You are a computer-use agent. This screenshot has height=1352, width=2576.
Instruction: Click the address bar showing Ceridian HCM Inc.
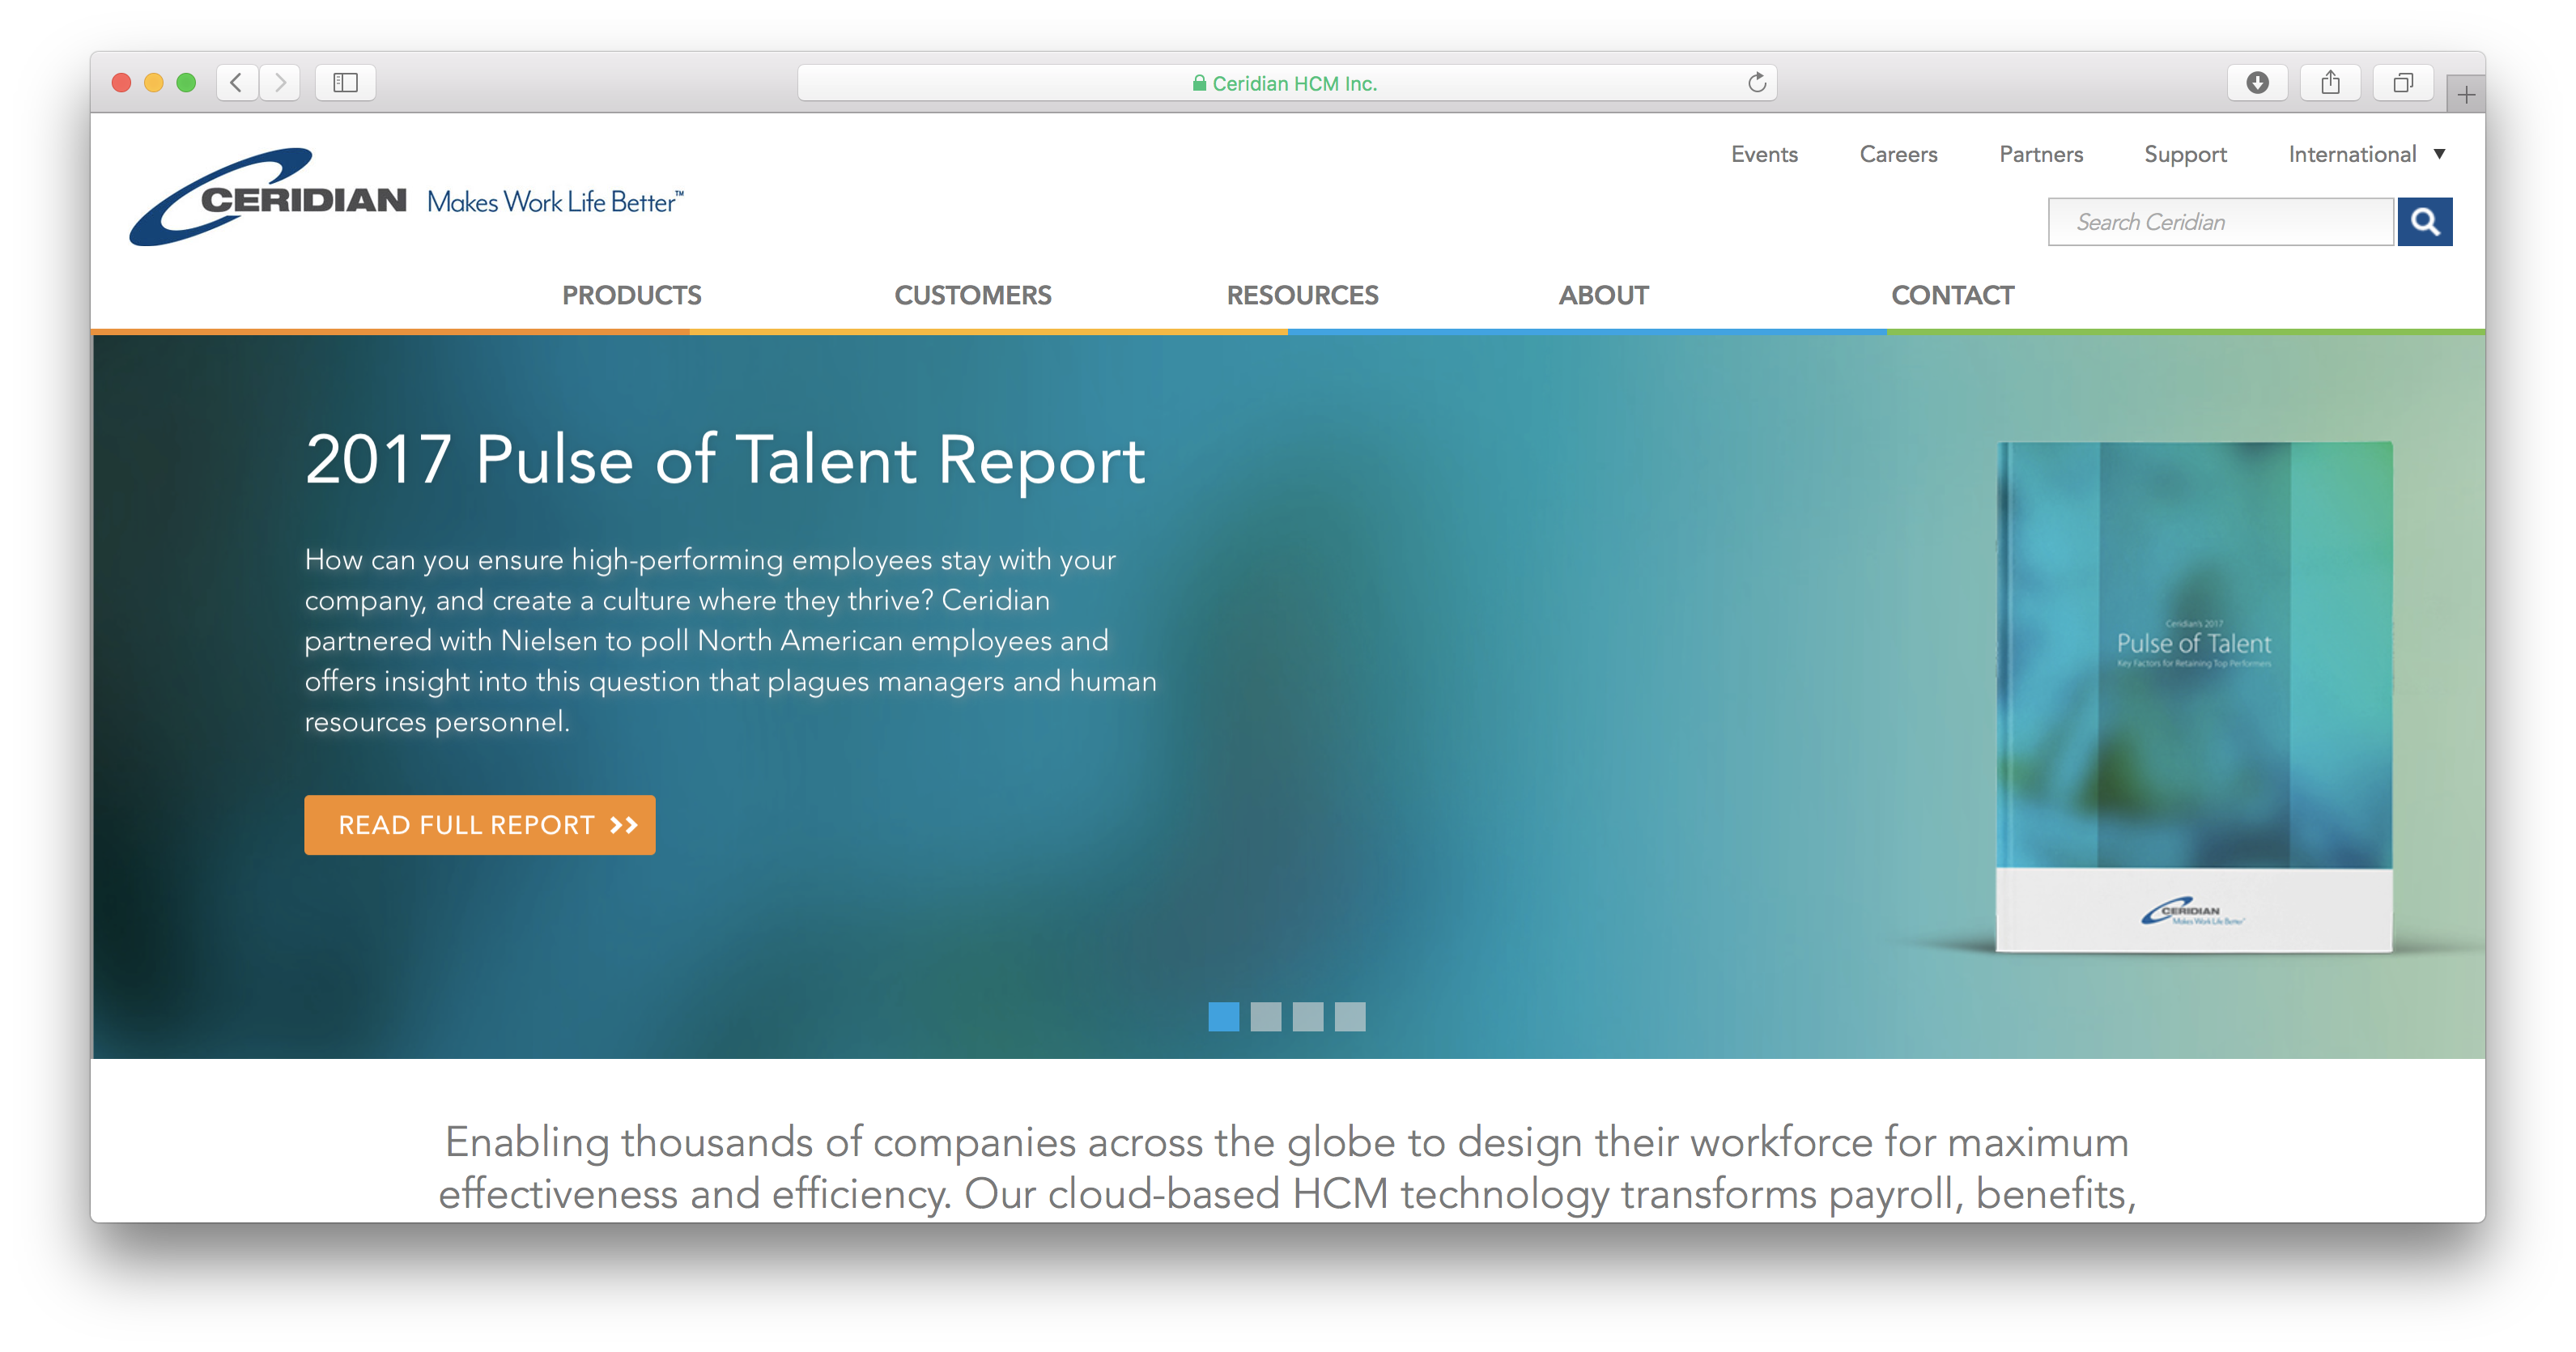click(x=1286, y=83)
